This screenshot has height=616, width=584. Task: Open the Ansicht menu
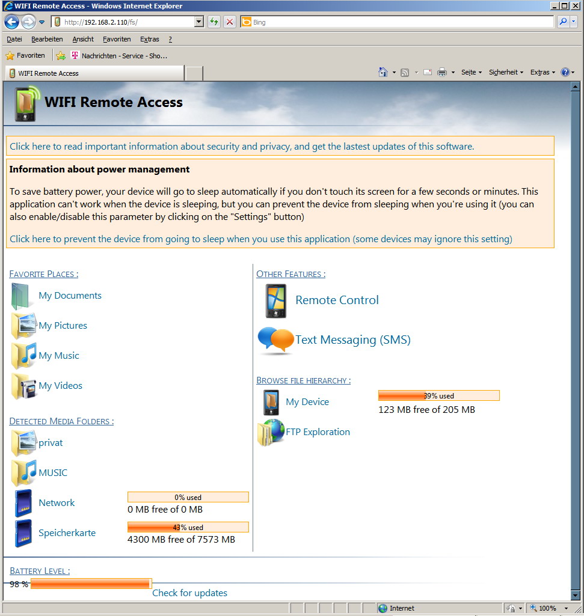83,39
